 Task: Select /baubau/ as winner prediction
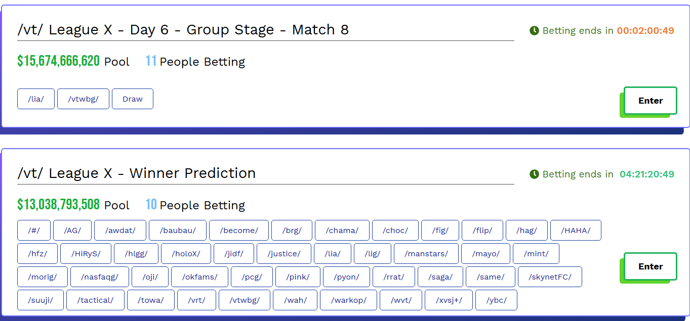[x=178, y=231]
